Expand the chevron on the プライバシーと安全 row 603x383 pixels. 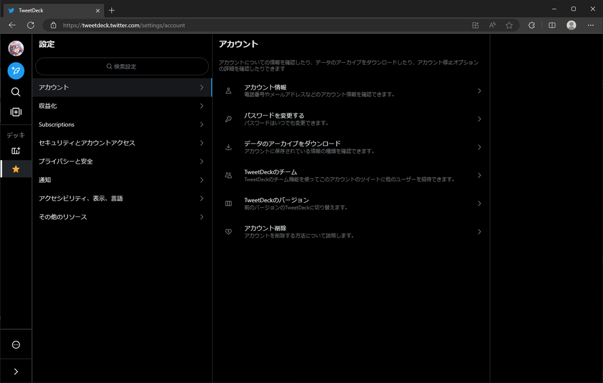pos(202,162)
